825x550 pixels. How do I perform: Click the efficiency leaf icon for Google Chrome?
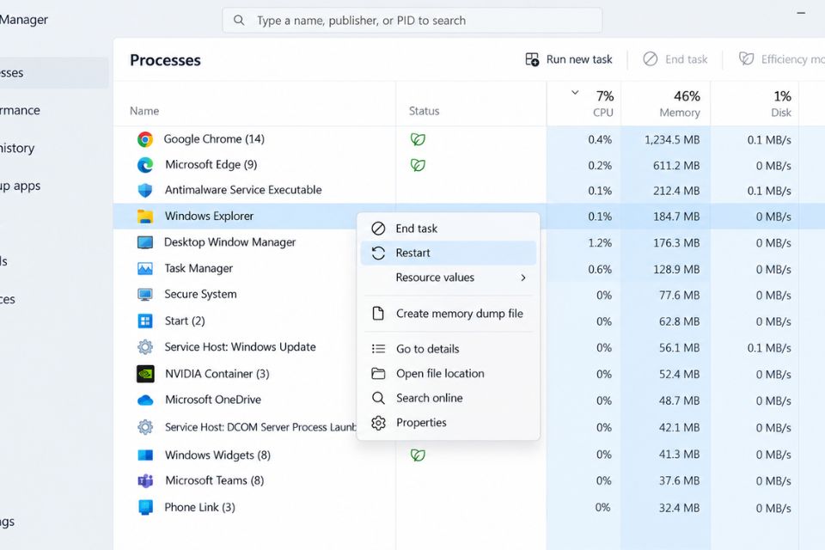click(x=418, y=139)
